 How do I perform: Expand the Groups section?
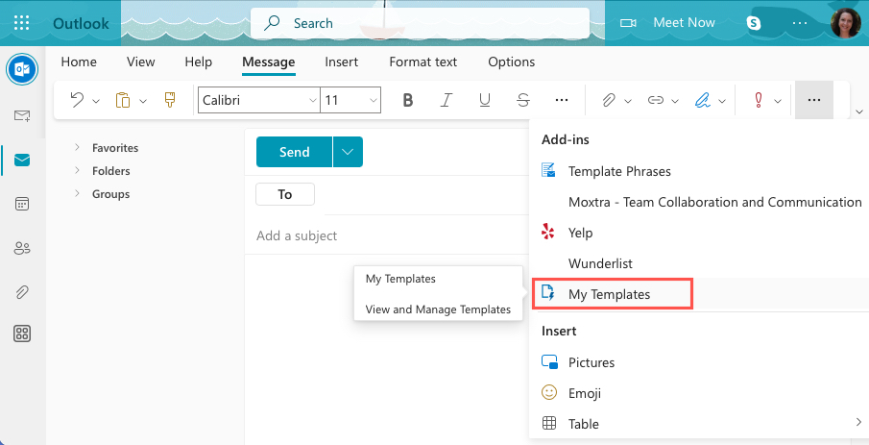click(x=77, y=193)
